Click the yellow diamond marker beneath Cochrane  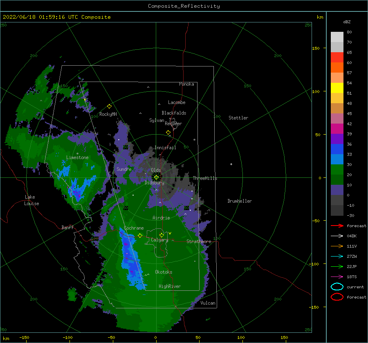coord(140,236)
